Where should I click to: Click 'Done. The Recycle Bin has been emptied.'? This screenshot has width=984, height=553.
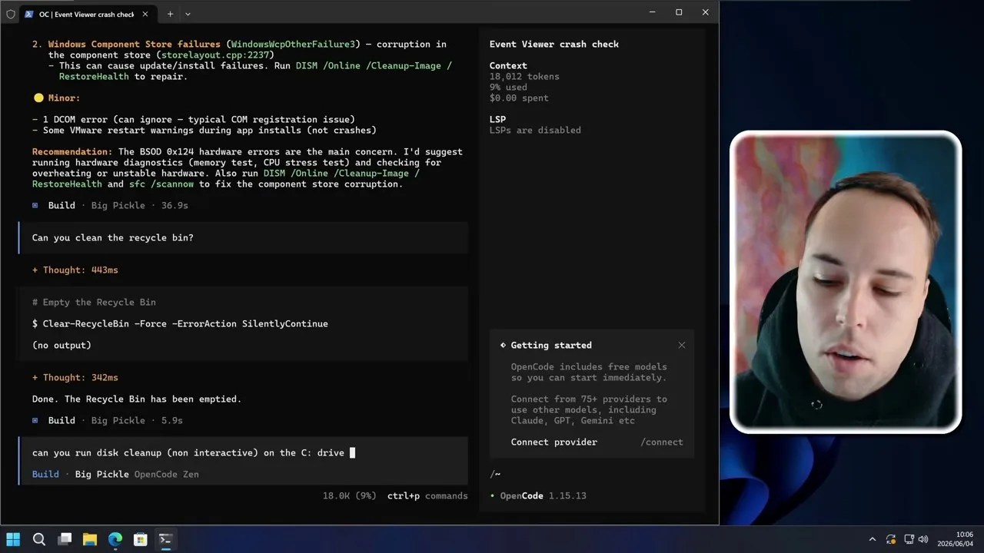tap(137, 399)
